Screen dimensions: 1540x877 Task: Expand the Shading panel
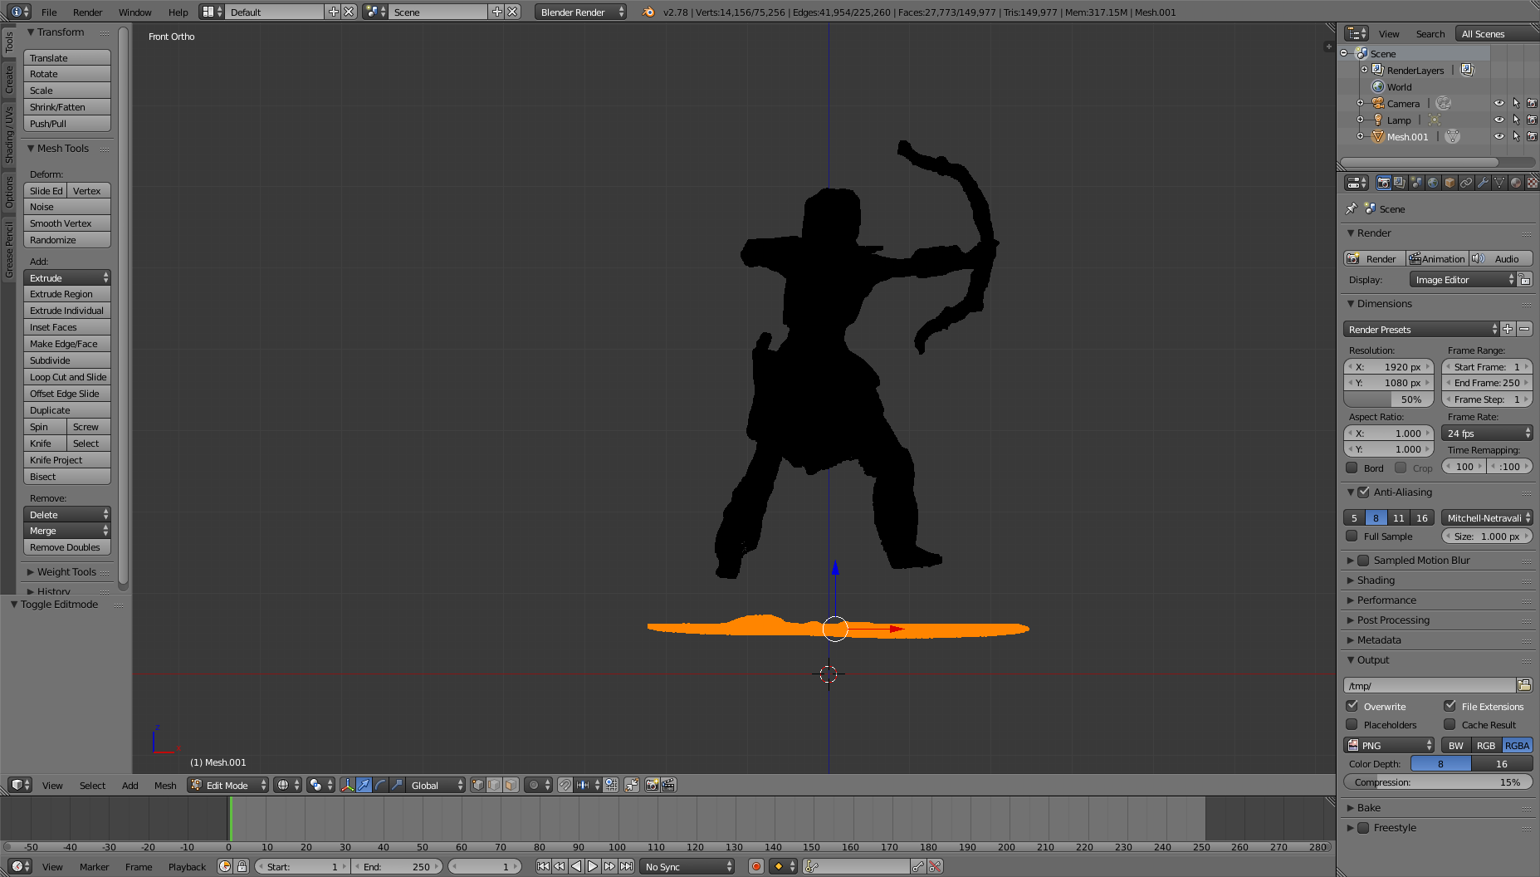point(1376,580)
